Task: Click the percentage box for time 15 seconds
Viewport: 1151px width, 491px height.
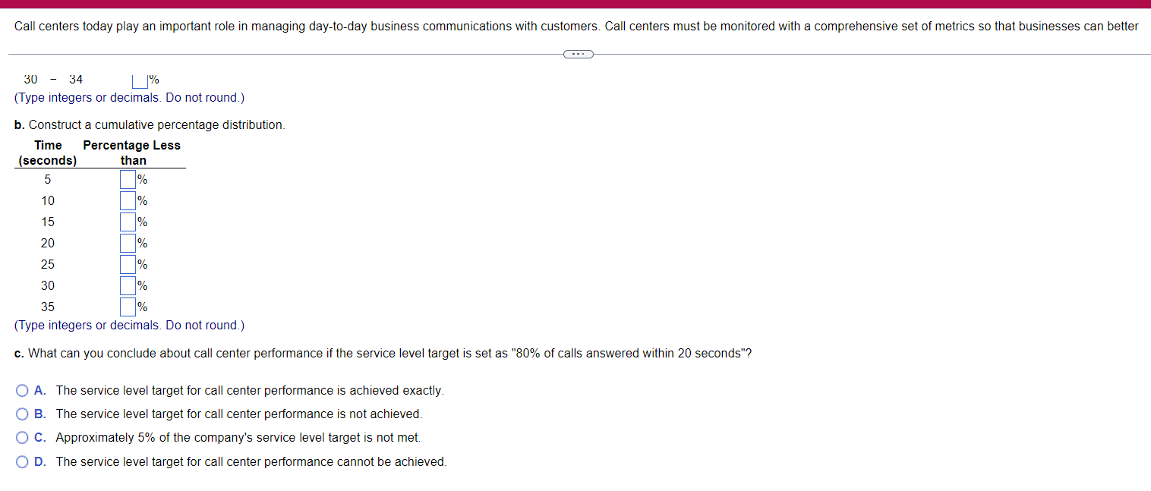Action: (x=126, y=222)
